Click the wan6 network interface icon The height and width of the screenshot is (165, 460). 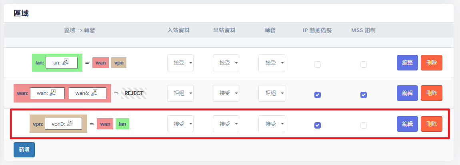tap(94, 93)
